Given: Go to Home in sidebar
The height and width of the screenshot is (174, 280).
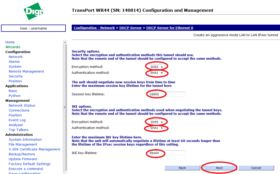Looking at the screenshot, I should [10, 42].
